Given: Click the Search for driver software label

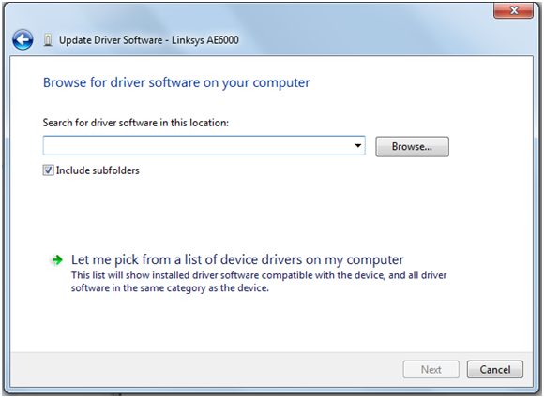Looking at the screenshot, I should click(x=136, y=123).
